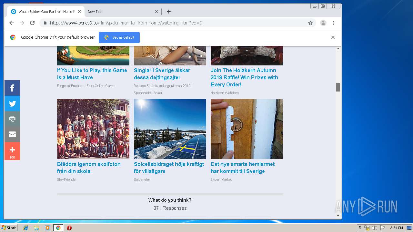Dismiss the default browser notification bar
This screenshot has height=232, width=413.
(x=333, y=37)
